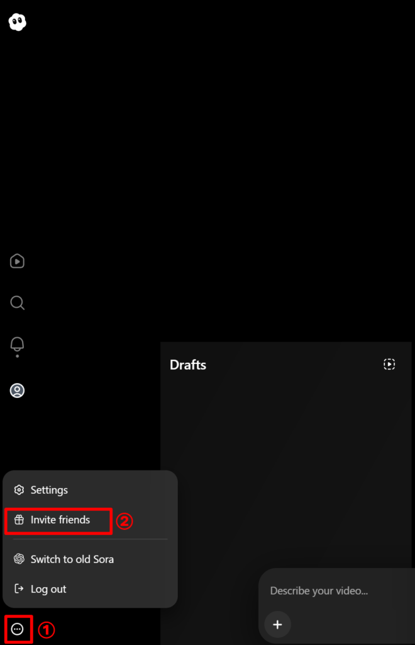Open Settings from the popup menu

91,490
